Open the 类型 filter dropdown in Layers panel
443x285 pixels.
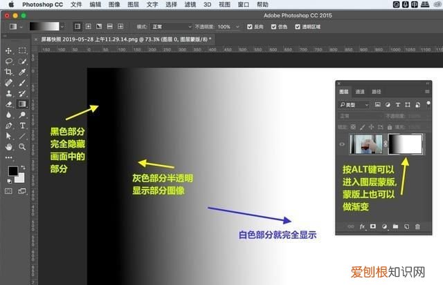354,105
